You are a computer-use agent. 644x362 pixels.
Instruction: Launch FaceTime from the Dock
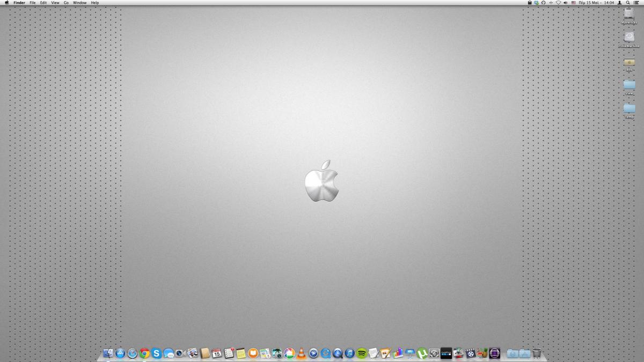click(180, 353)
